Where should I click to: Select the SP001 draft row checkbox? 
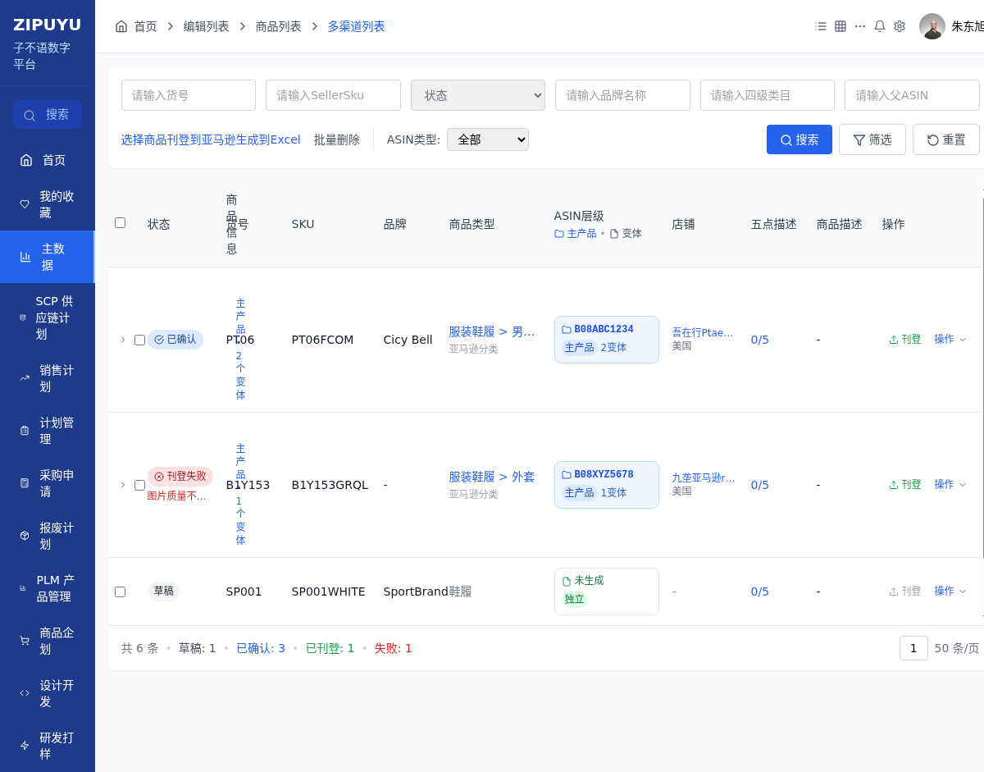(121, 592)
